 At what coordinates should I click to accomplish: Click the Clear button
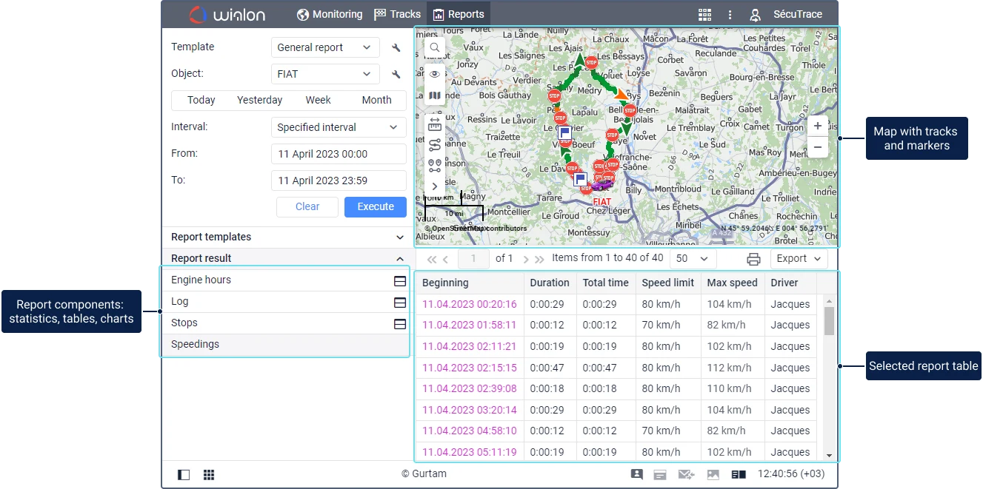click(307, 207)
